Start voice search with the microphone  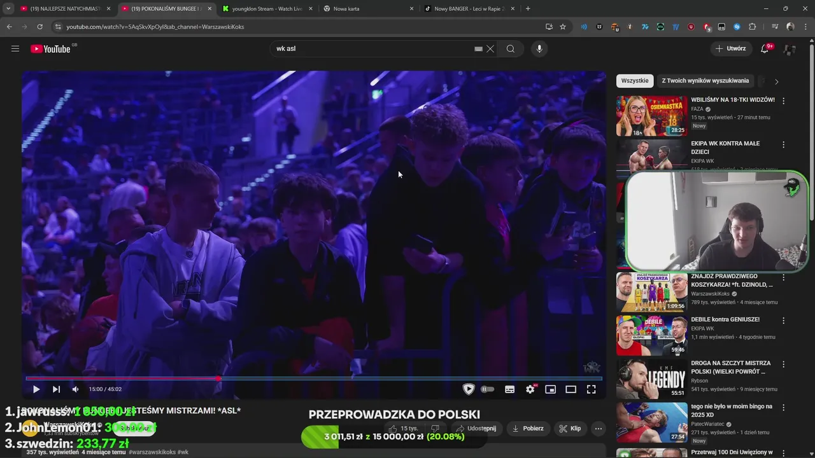tap(539, 48)
